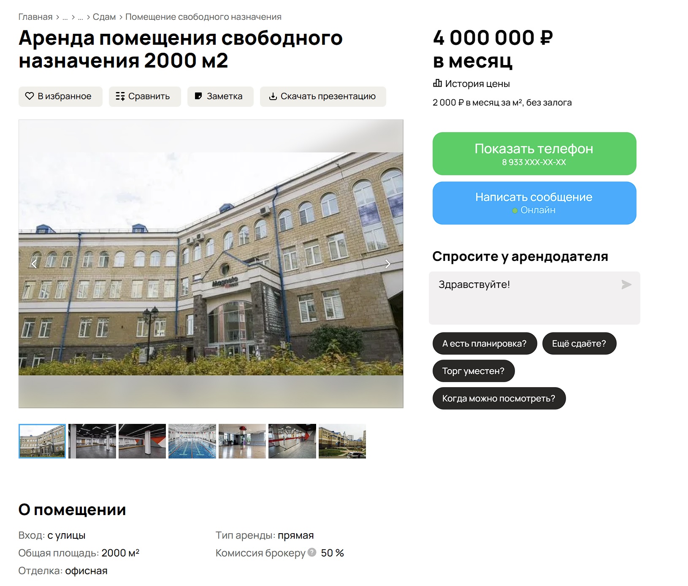Show next photo with right arrow
This screenshot has width=688, height=586.
[x=387, y=264]
